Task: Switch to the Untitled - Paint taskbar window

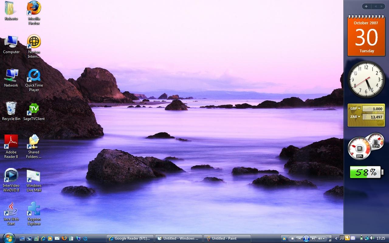Action: click(227, 238)
